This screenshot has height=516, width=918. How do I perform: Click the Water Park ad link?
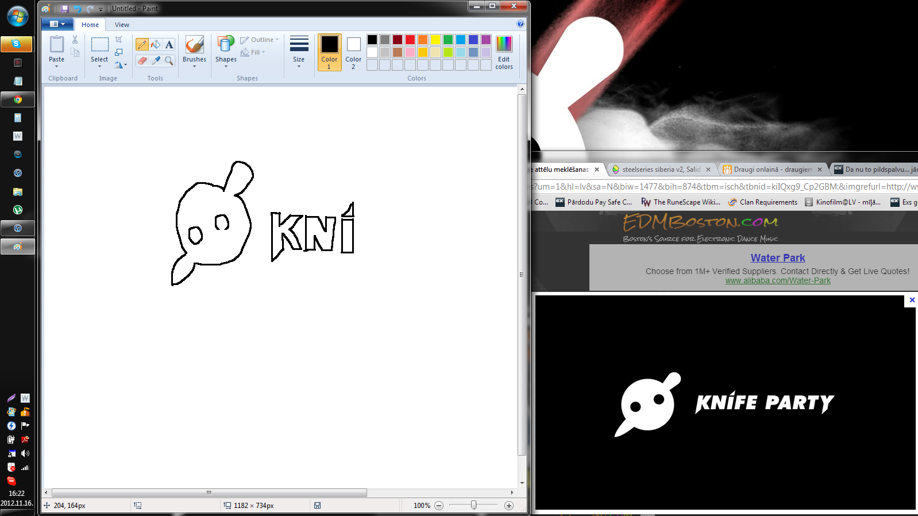click(778, 258)
